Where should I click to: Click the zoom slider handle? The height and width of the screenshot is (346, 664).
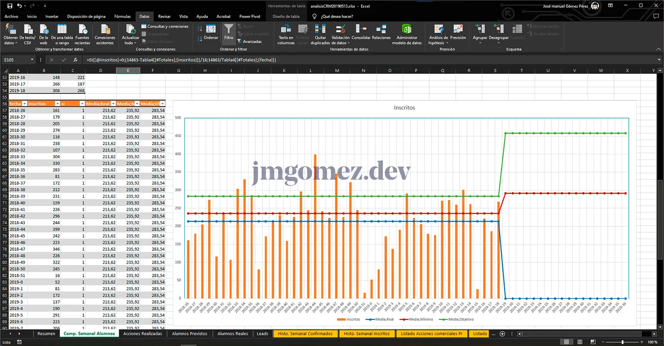622,342
